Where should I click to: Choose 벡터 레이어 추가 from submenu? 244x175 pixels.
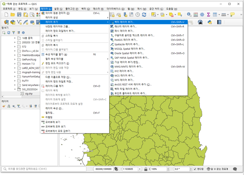(x=149, y=22)
